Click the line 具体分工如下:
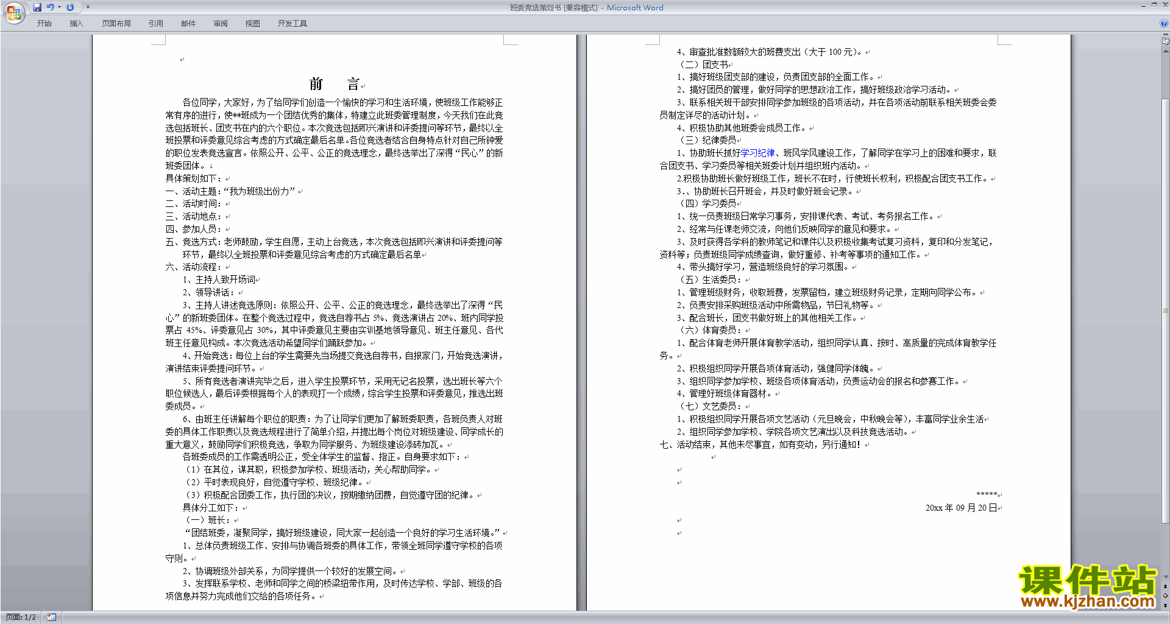Viewport: 1170px width, 624px height. click(210, 508)
